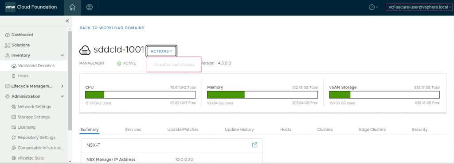
Task: Open vcf-secure-user@vsphere.local account menu
Action: (419, 7)
